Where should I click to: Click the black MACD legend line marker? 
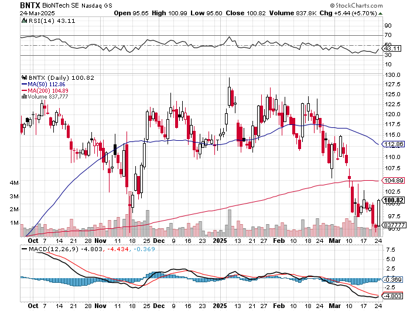25,249
